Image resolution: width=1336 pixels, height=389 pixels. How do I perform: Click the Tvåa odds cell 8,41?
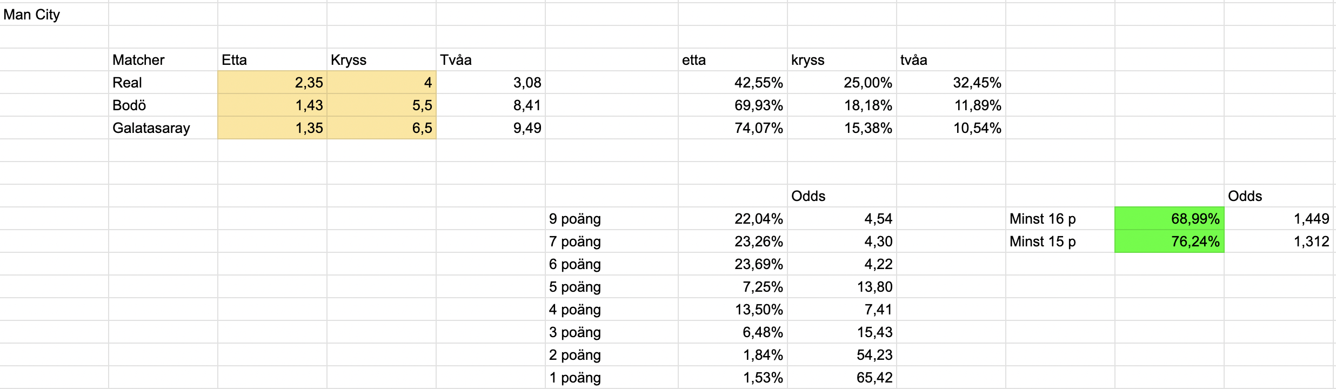[x=491, y=105]
